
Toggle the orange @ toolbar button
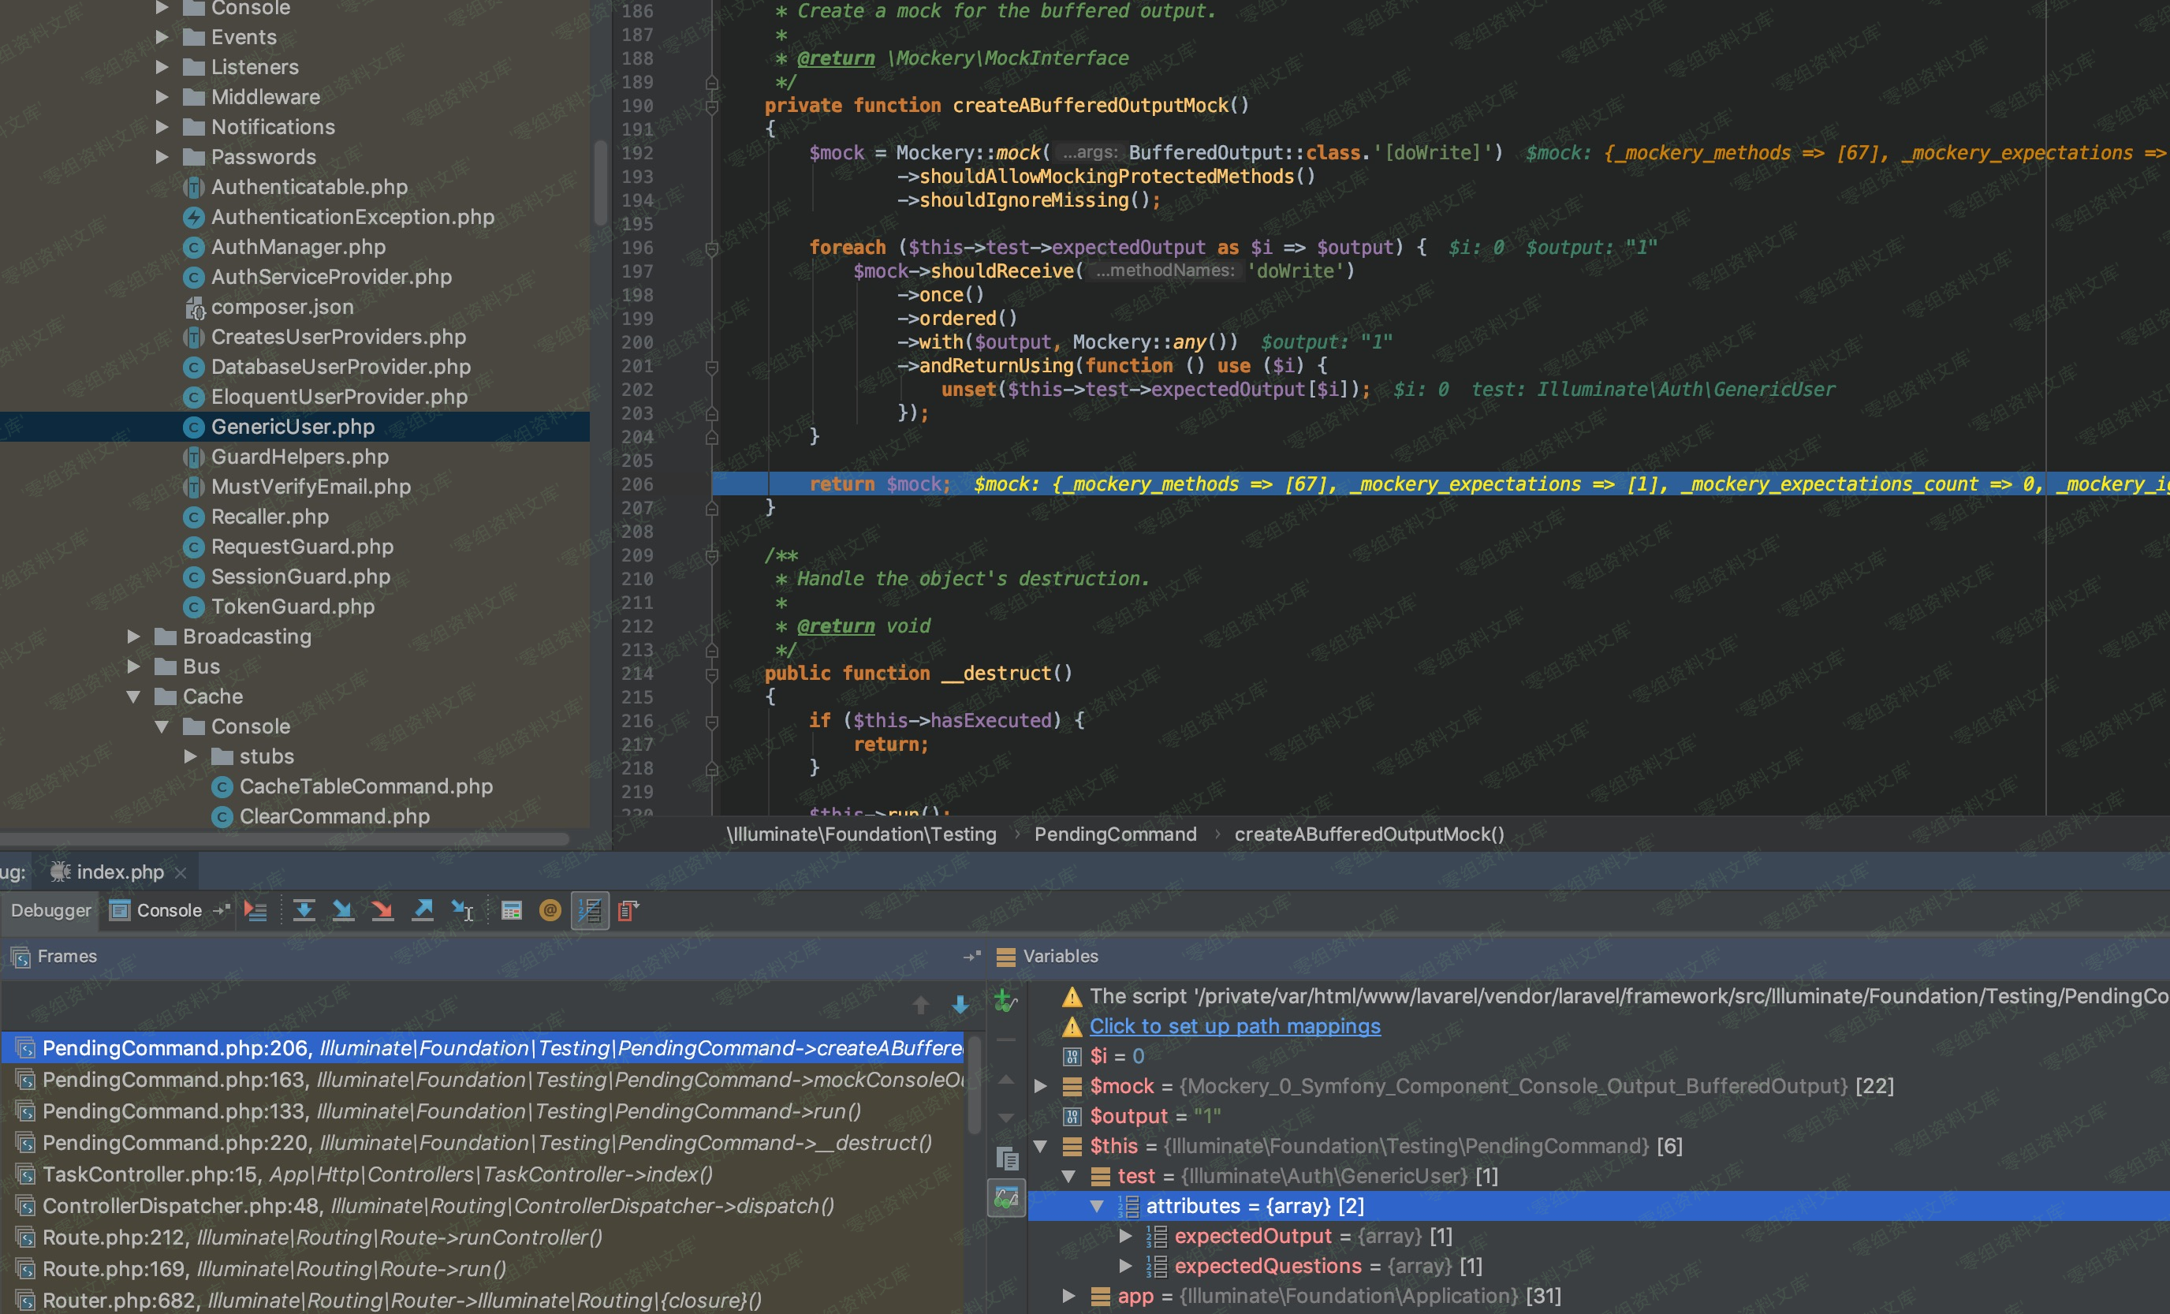550,911
